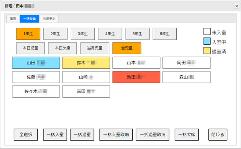Screen dimensions: 241x149
Task: Select the 一括登録 tab
Action: 29,19
